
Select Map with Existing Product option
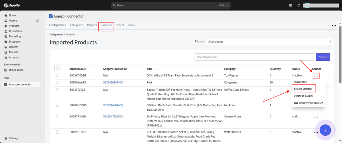click(308, 103)
